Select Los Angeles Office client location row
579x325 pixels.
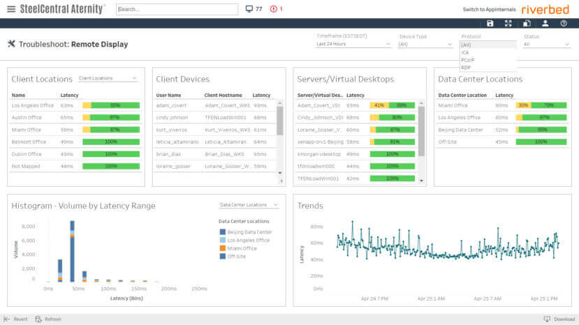pos(75,105)
